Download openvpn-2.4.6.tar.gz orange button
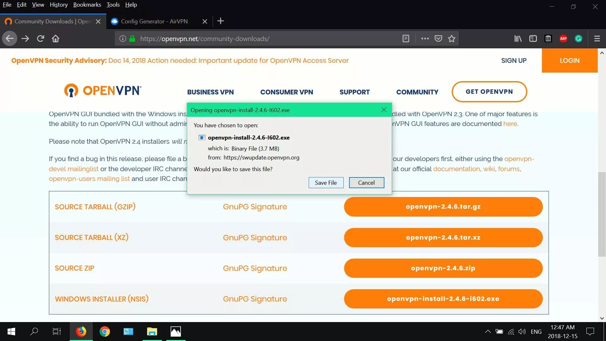Screen dimensions: 606x341 click(443, 207)
